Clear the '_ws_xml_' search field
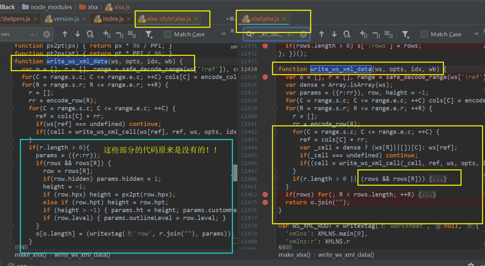The width and height of the screenshot is (485, 266). point(303,34)
